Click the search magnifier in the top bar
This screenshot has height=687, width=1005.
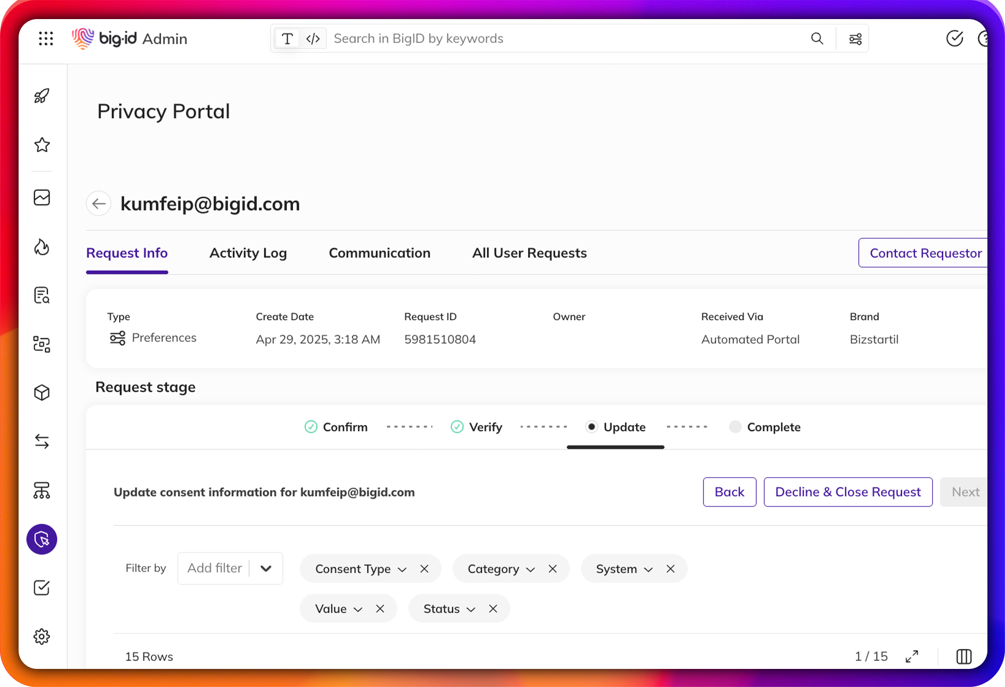click(817, 38)
